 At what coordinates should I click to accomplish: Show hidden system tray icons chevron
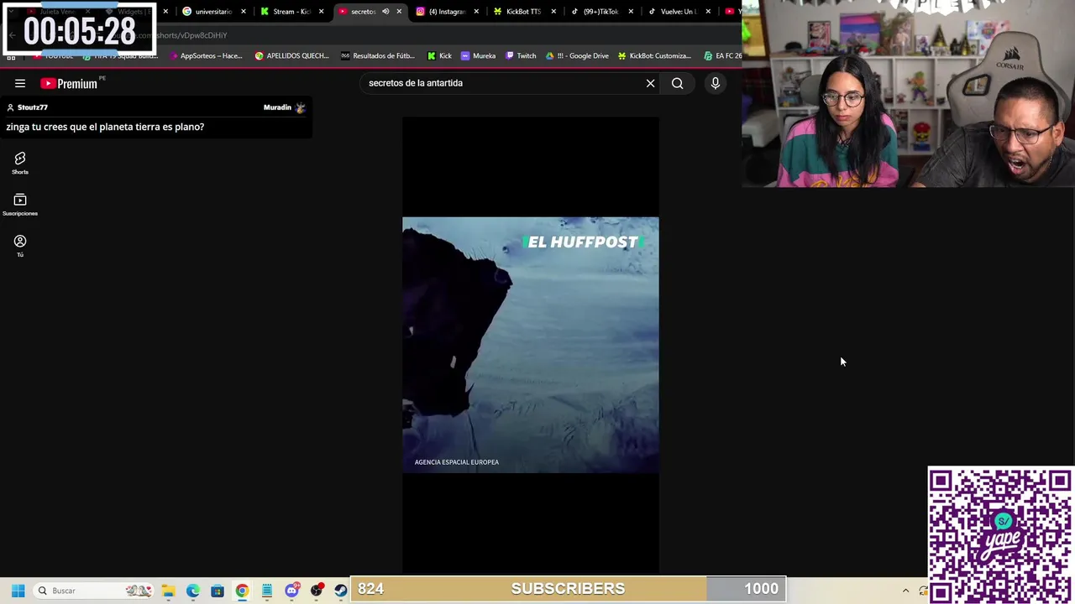tap(905, 591)
